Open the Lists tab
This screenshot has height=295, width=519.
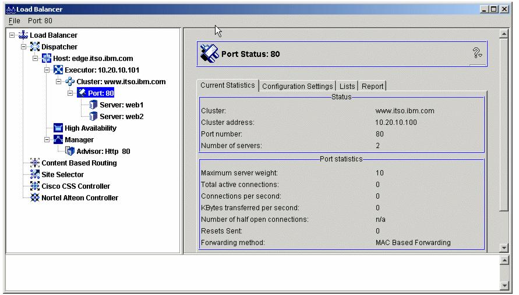click(x=347, y=86)
